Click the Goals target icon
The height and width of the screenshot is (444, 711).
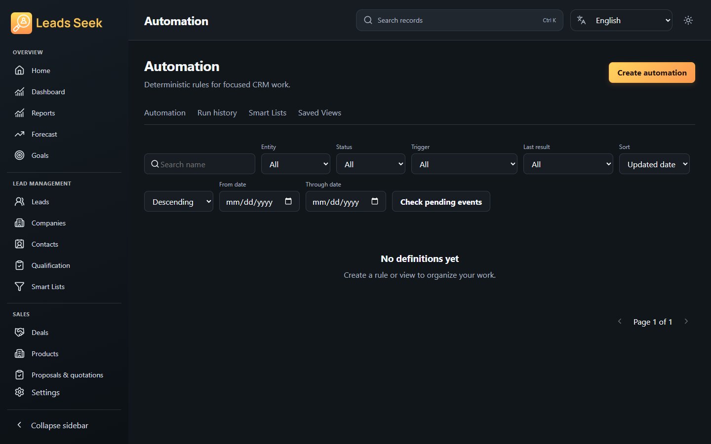(19, 155)
